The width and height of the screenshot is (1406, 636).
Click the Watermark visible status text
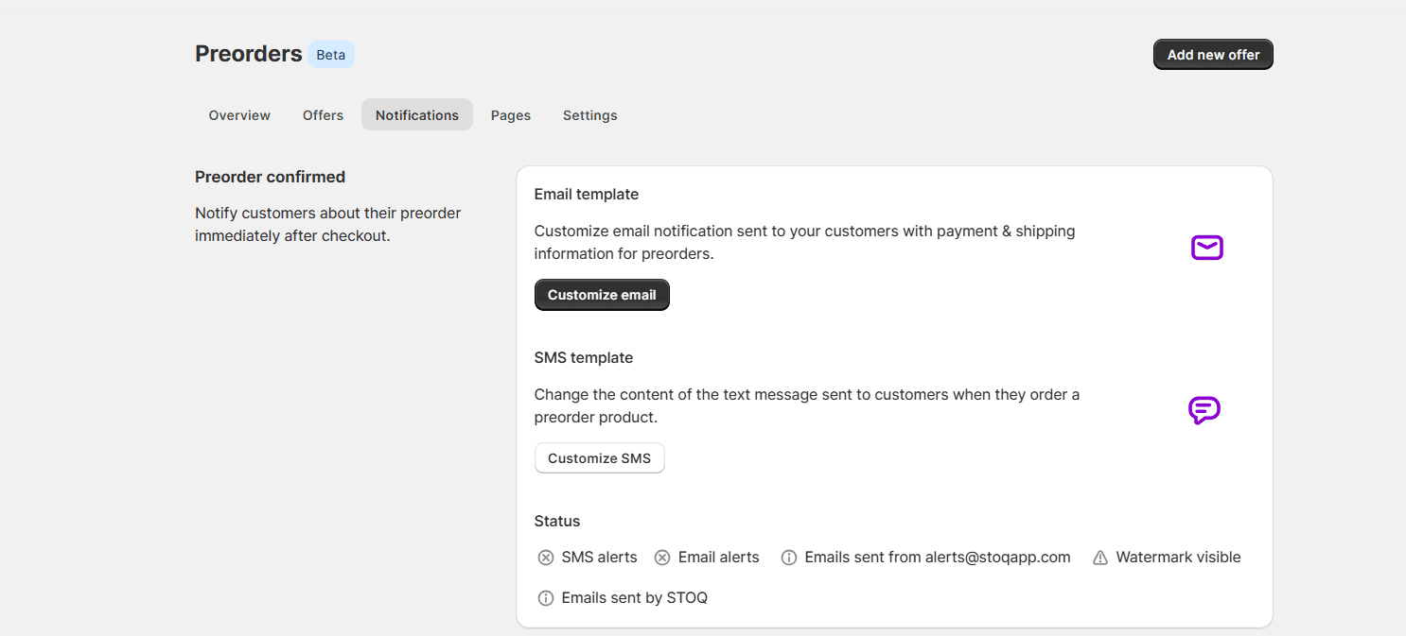click(1178, 558)
